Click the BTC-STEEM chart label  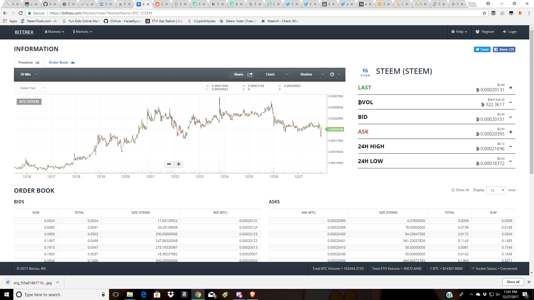click(x=29, y=102)
